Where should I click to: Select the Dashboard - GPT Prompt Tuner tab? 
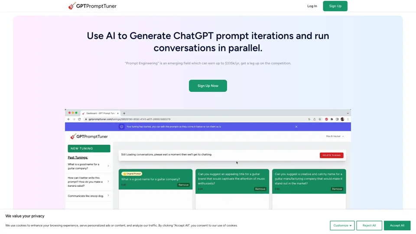click(100, 113)
